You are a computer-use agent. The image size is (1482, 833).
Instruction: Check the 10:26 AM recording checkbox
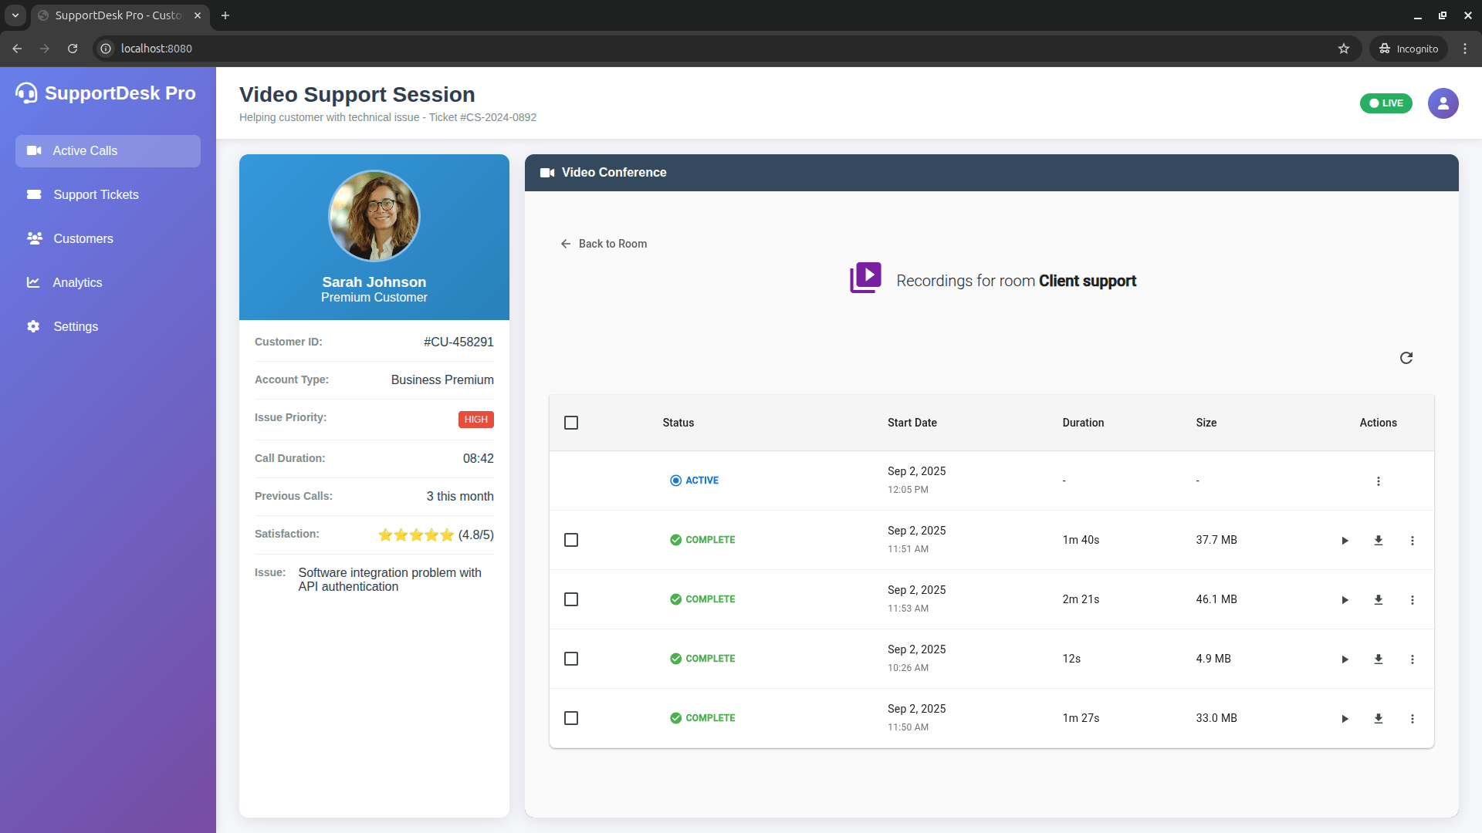pos(571,659)
